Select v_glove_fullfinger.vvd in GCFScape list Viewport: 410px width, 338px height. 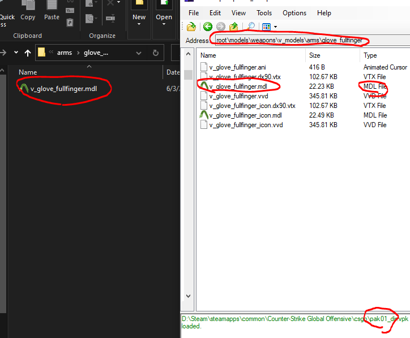coord(238,96)
